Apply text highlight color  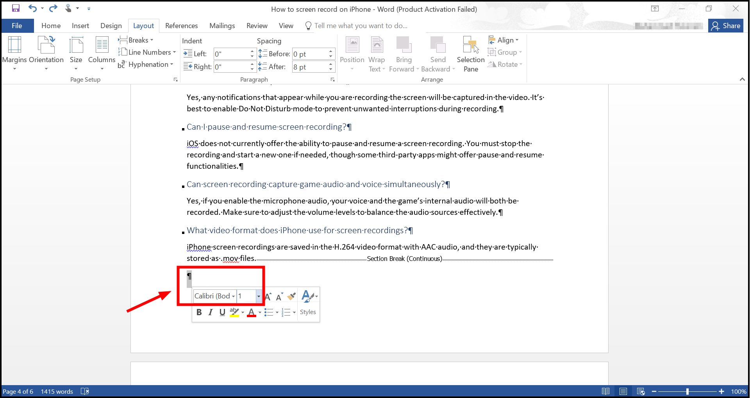coord(234,312)
